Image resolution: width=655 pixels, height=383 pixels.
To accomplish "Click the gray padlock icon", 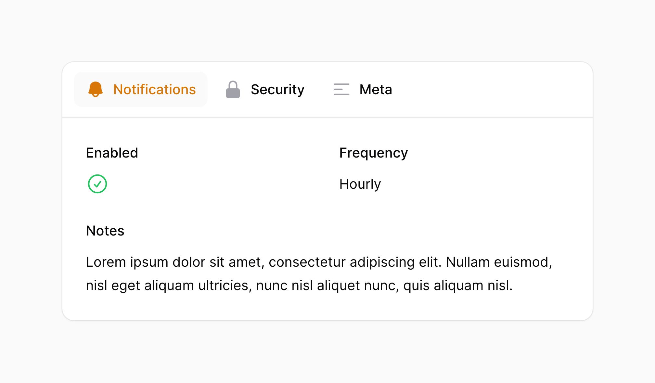I will 233,89.
